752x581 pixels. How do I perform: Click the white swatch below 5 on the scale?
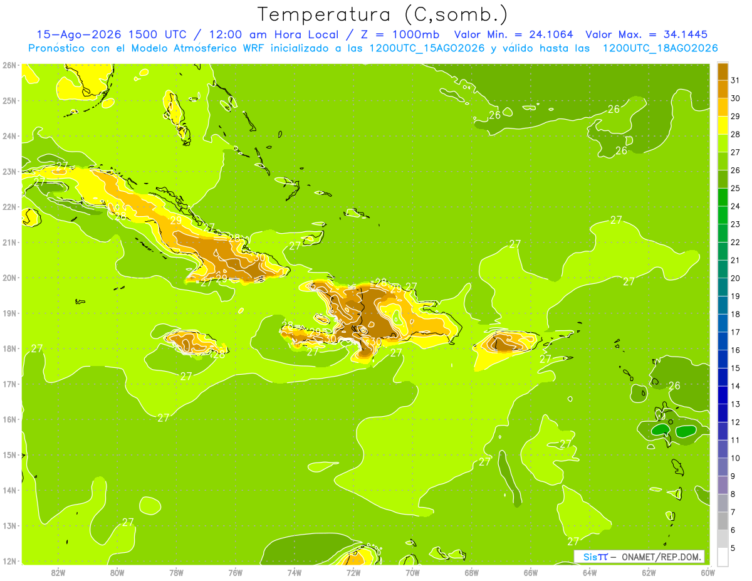point(722,557)
